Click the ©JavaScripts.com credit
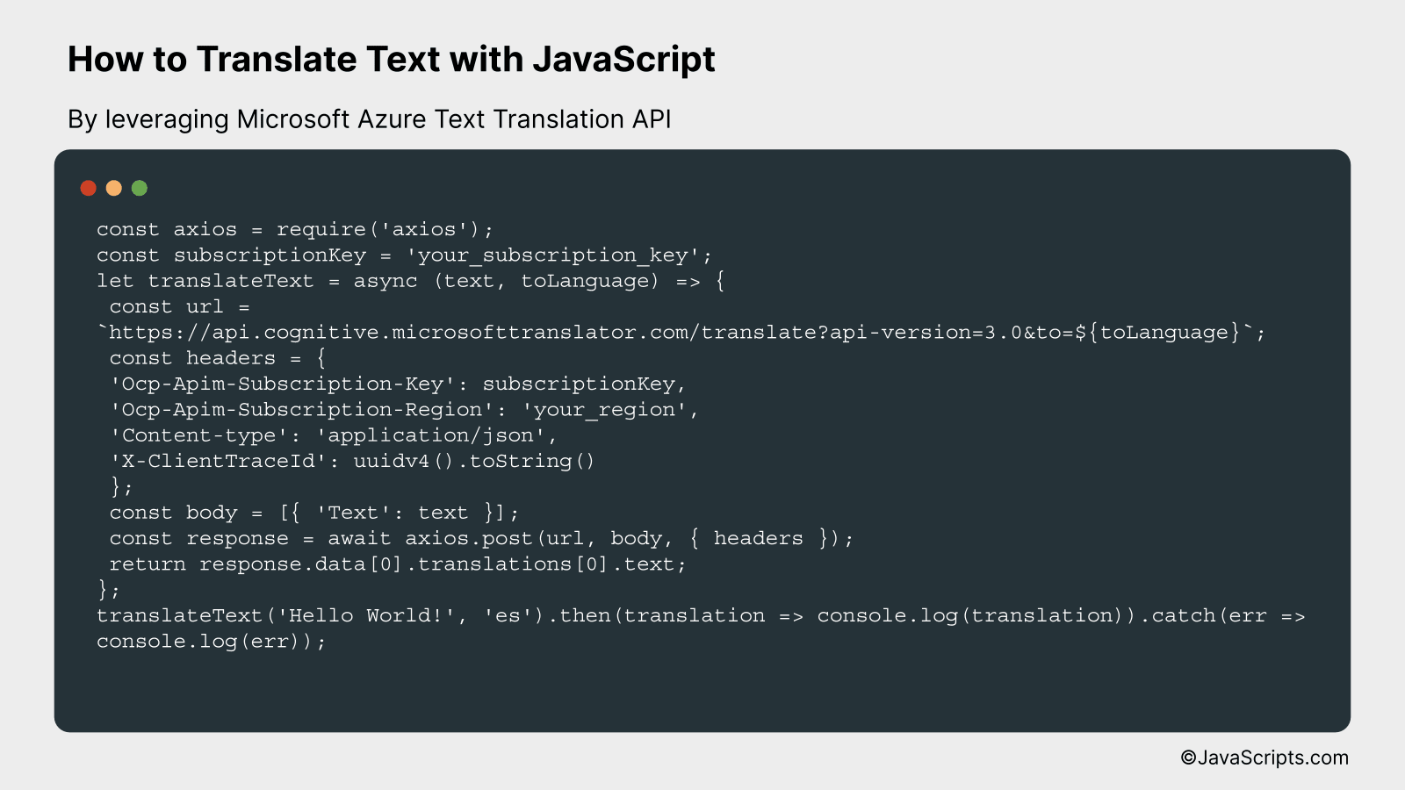This screenshot has height=790, width=1405. [x=1264, y=758]
